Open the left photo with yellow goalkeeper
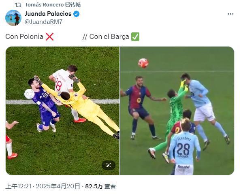Image resolution: width=241 pixels, height=194 pixels. (62, 111)
